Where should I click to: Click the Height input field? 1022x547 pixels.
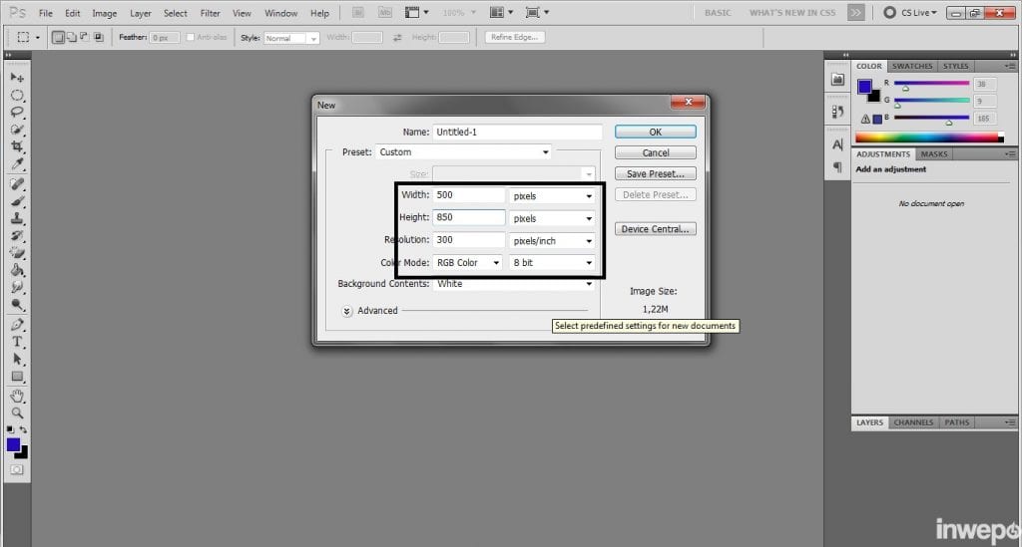coord(468,217)
